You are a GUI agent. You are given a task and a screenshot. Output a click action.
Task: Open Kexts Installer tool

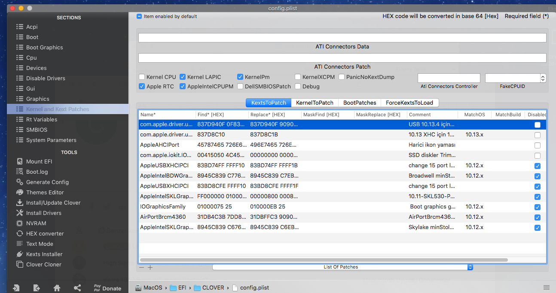click(x=44, y=254)
